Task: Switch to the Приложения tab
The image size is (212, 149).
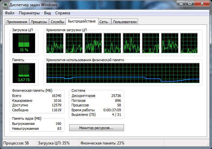Action: coord(17,22)
